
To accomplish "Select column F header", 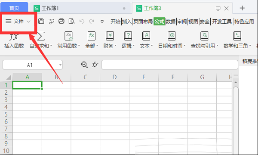I will tap(173, 77).
